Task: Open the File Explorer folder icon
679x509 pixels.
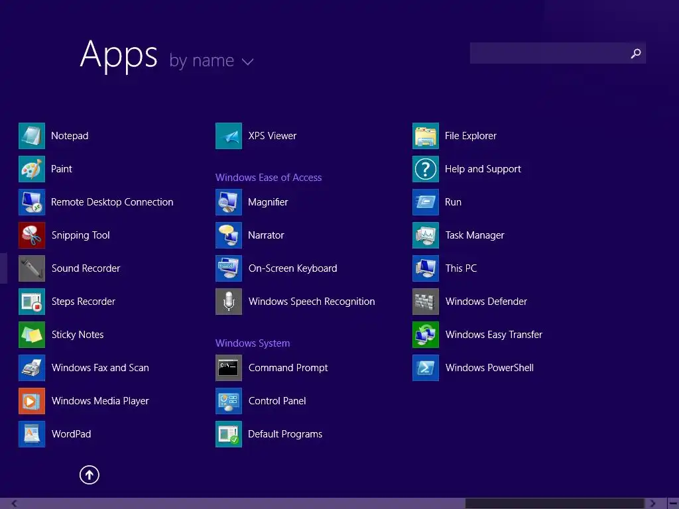Action: pos(426,136)
